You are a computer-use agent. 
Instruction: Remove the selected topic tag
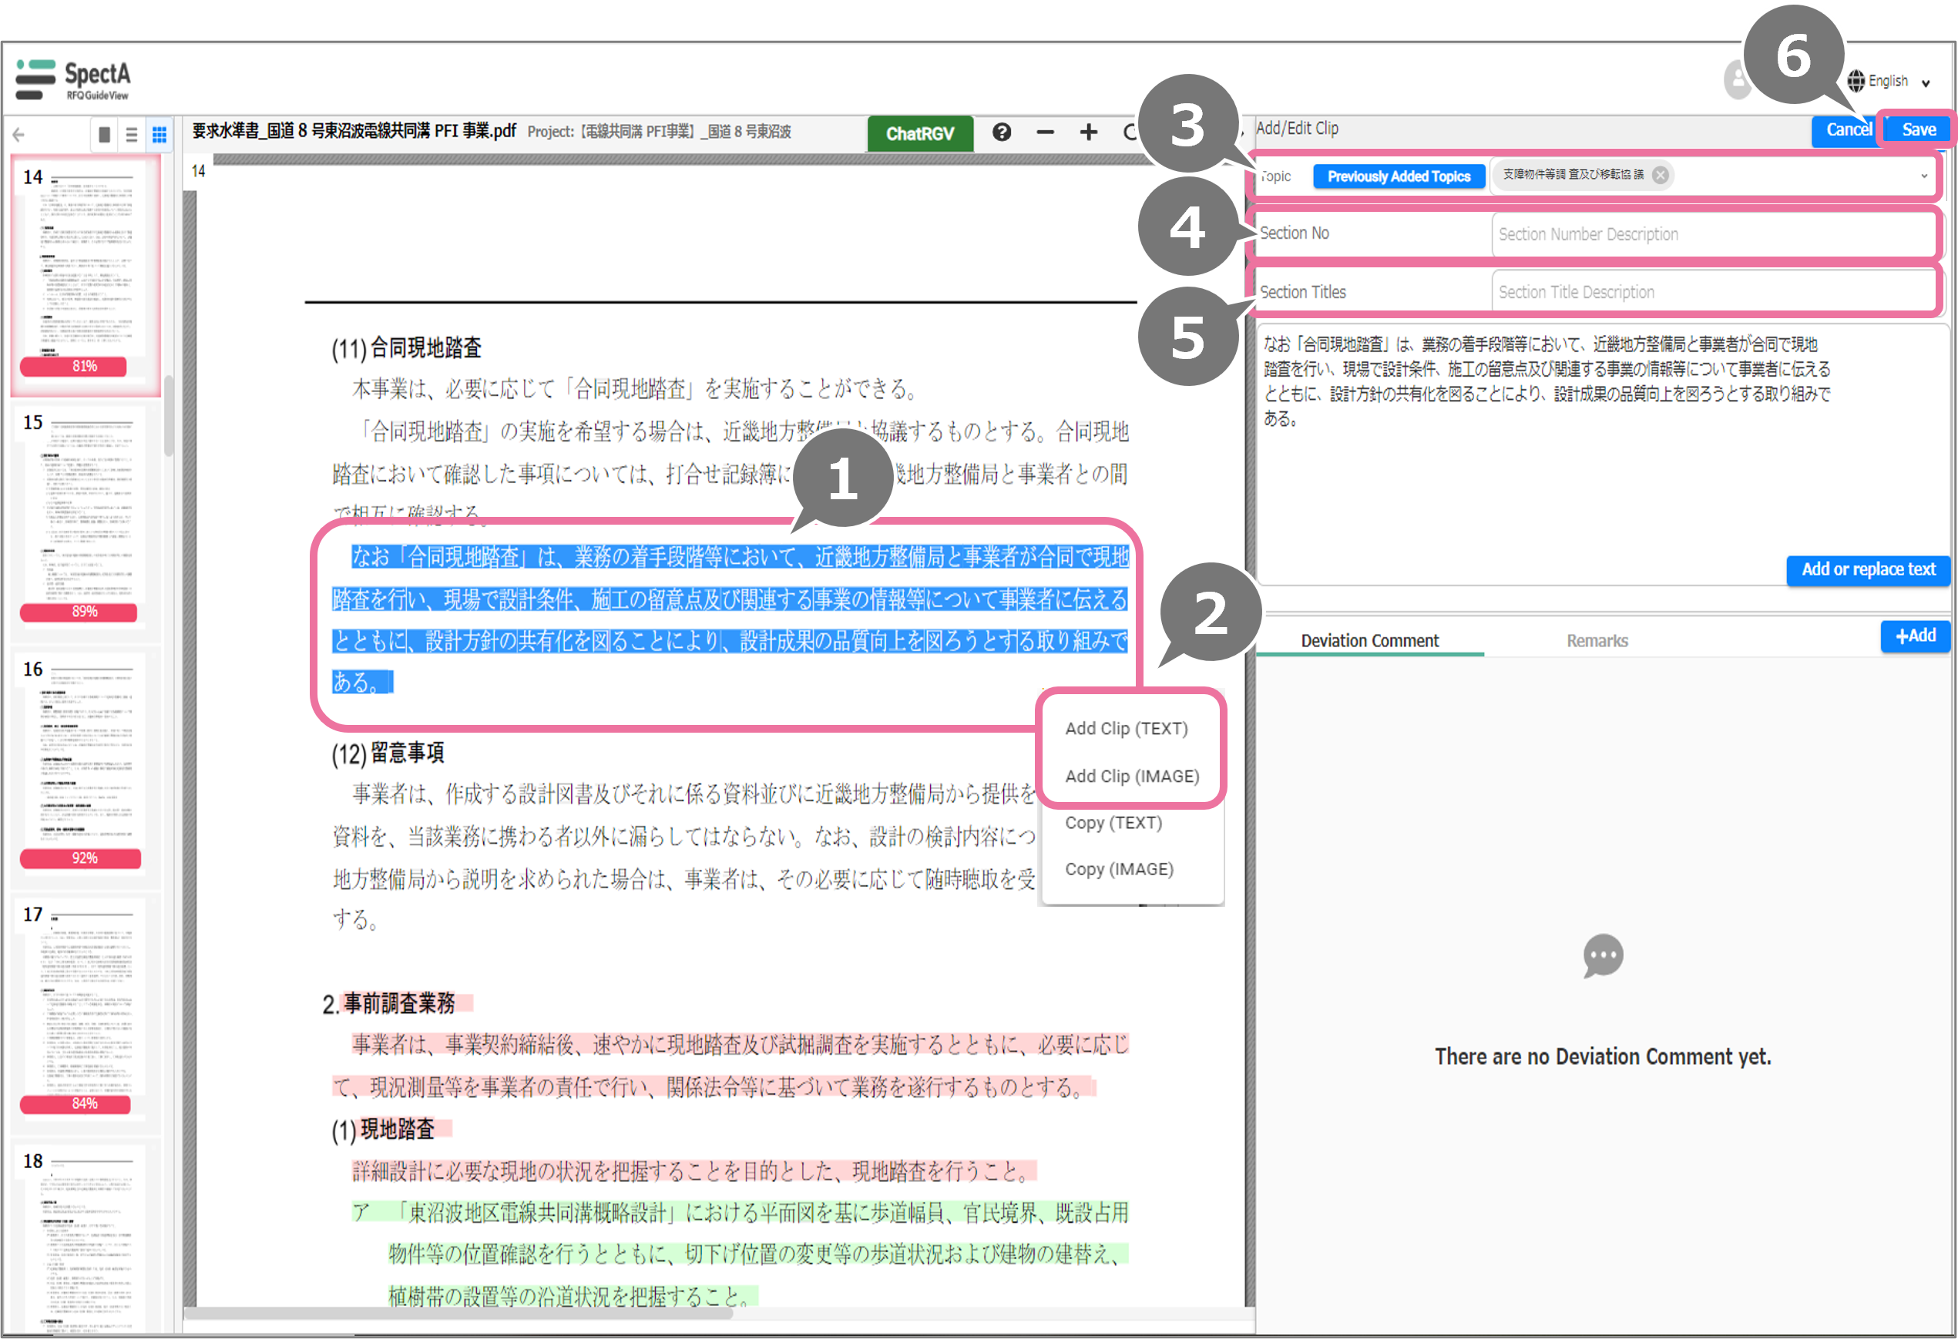click(x=1660, y=175)
